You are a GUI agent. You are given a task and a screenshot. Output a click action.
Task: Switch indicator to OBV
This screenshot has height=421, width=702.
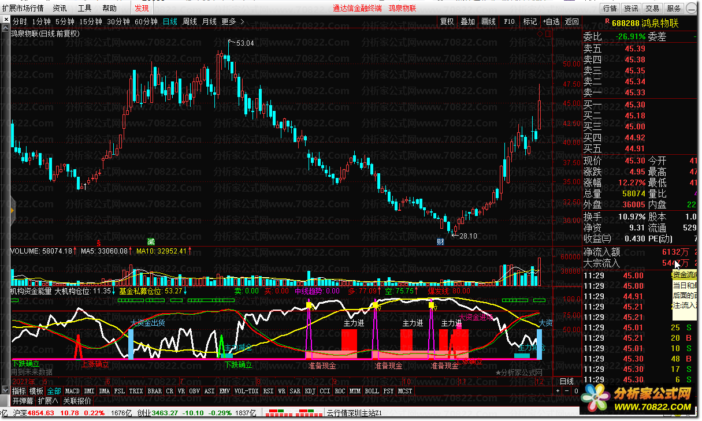pyautogui.click(x=195, y=391)
